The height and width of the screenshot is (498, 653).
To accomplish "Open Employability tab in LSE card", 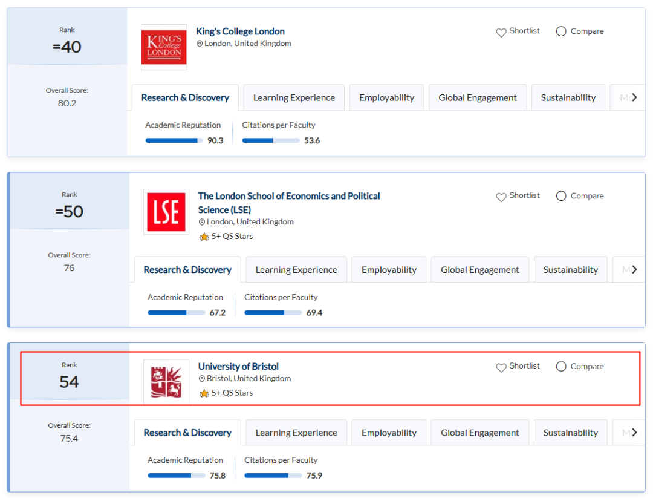I will (x=389, y=270).
